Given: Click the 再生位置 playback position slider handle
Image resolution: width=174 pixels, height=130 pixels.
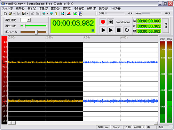Looking at the screenshot, I should [24, 26].
